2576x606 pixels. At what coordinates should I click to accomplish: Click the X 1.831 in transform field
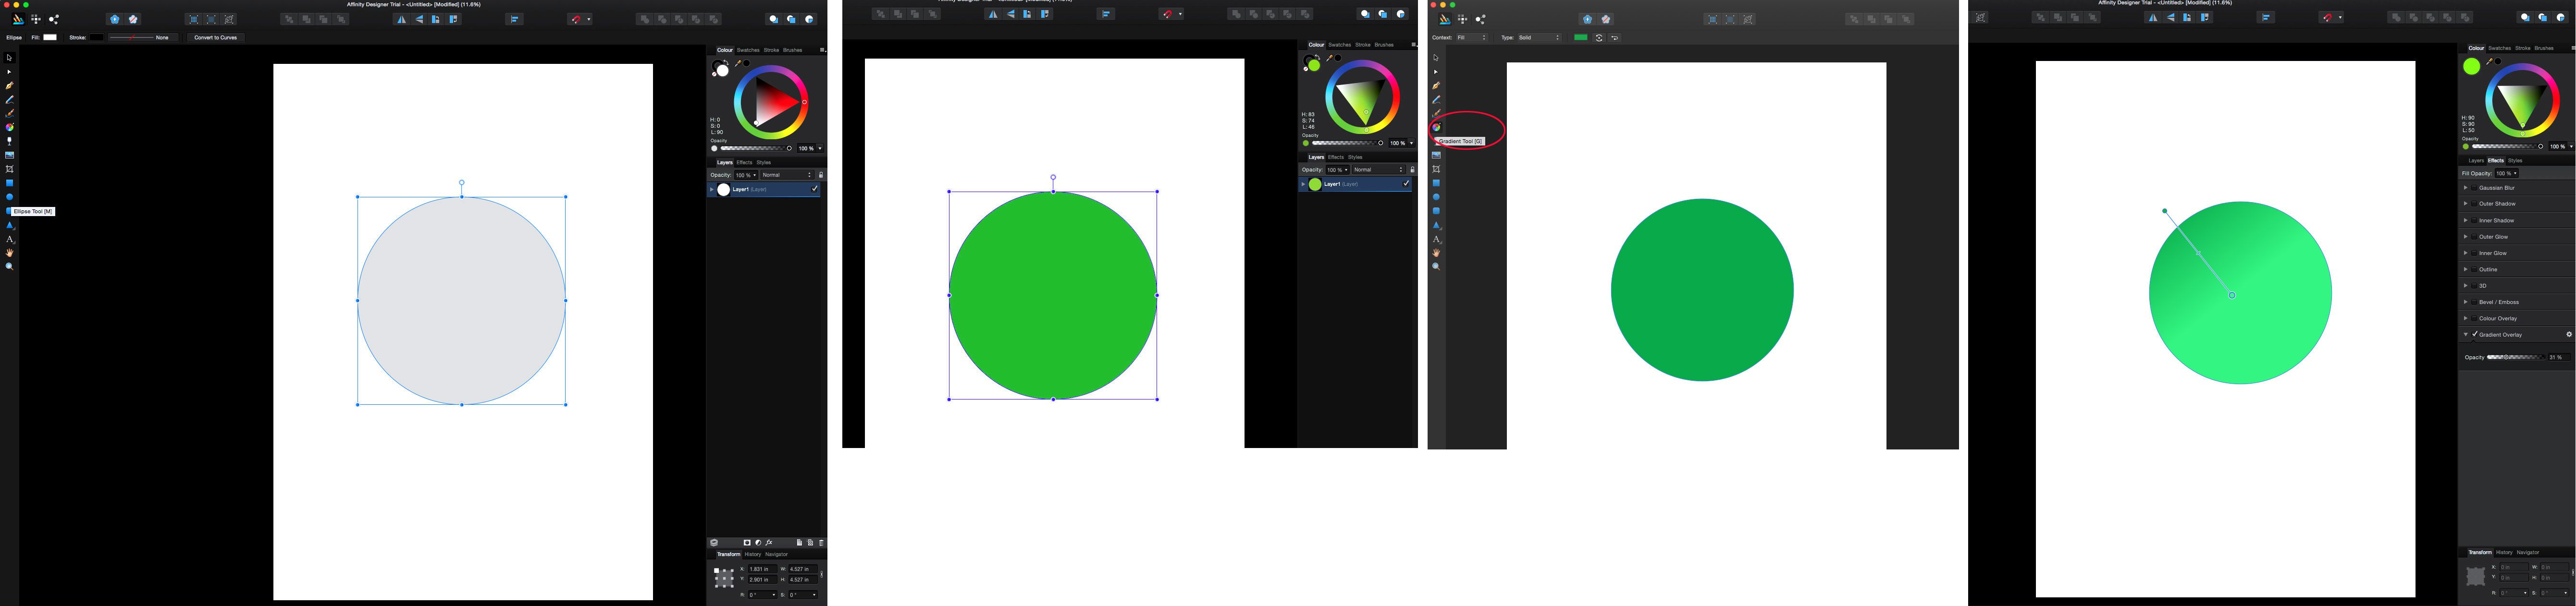(762, 569)
